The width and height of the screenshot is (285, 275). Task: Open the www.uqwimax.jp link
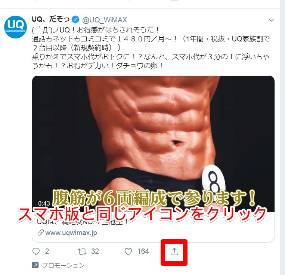click(71, 233)
